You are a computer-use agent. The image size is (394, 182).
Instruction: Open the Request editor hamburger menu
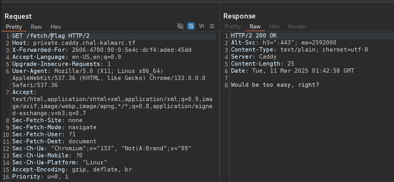(212, 26)
